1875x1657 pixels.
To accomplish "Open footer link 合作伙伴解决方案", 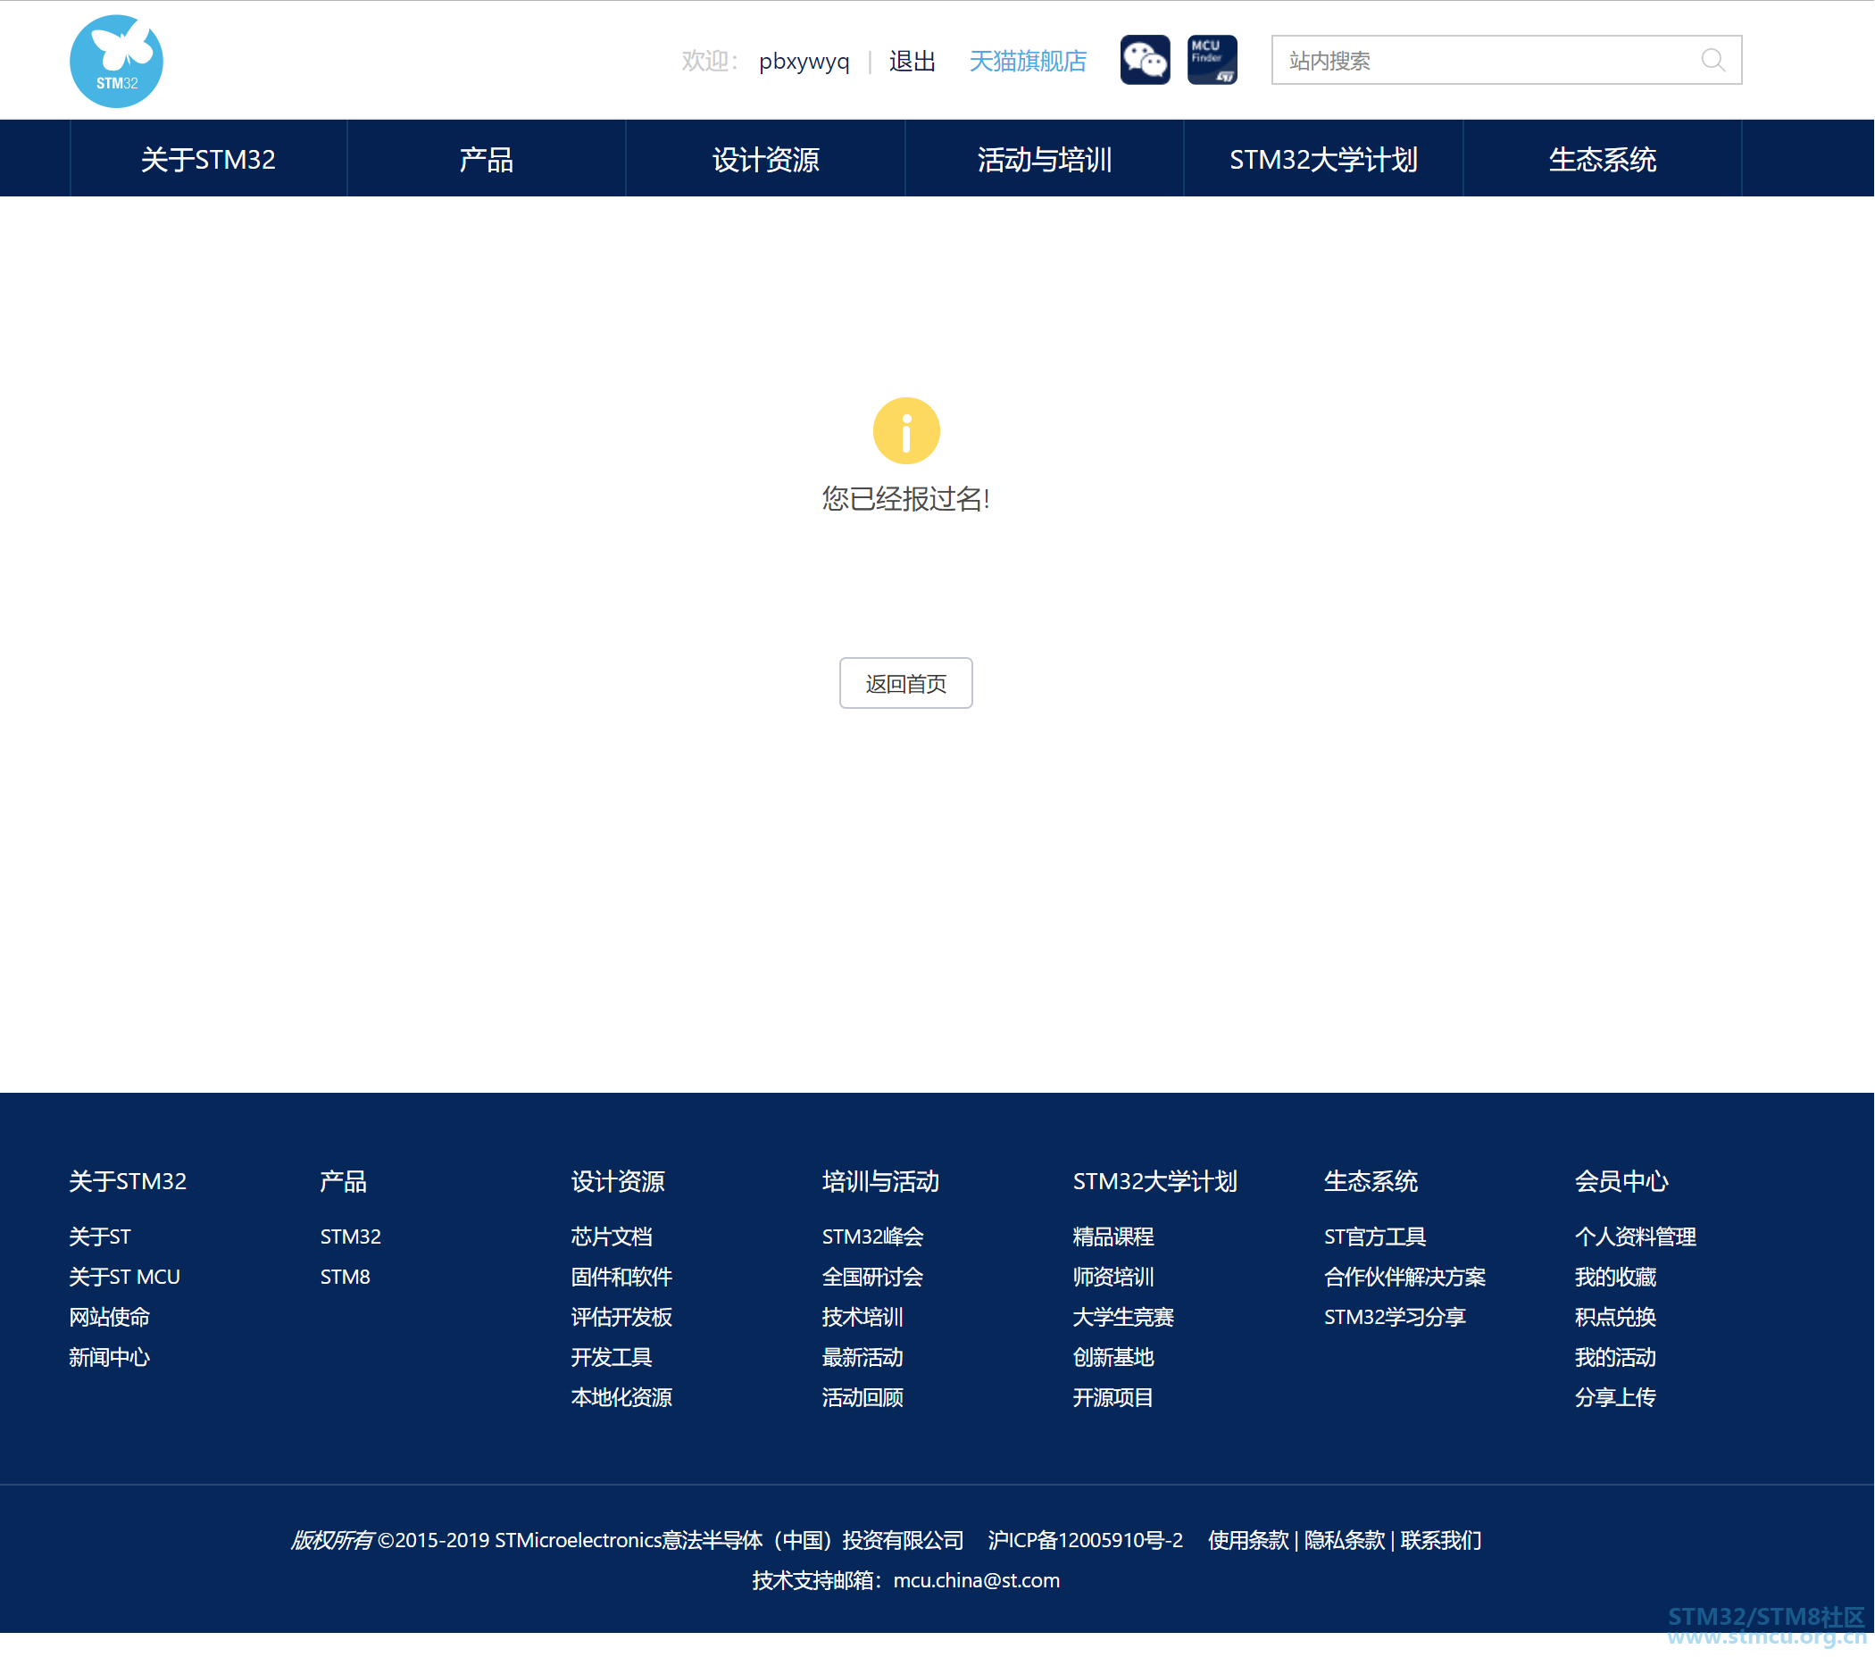I will (1404, 1277).
